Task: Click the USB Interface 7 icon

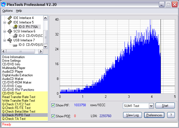Action: coord(10,40)
